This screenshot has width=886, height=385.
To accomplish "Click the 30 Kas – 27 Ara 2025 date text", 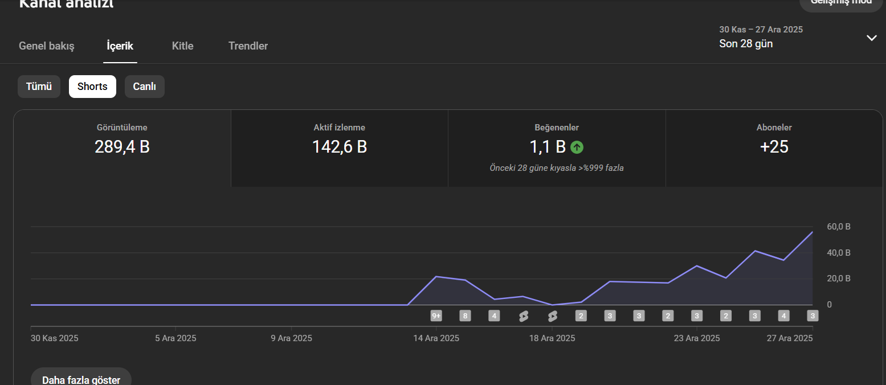I will [761, 30].
